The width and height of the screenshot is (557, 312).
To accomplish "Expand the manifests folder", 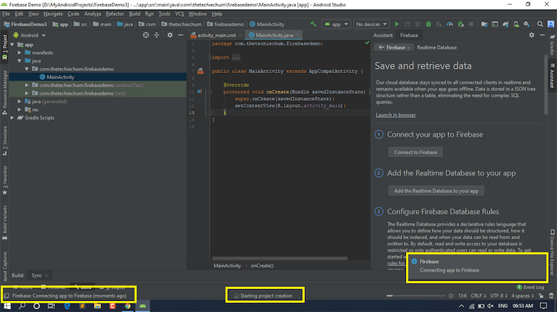I will pos(18,53).
